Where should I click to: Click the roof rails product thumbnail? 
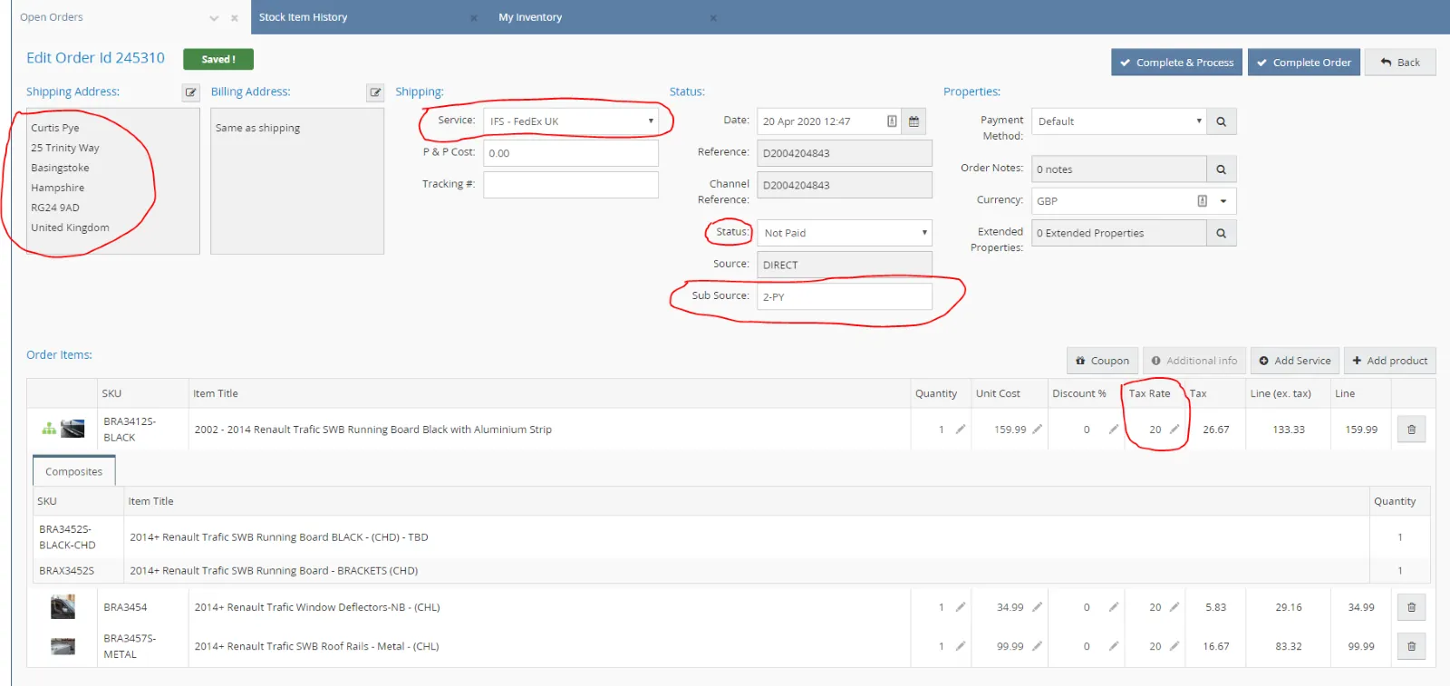[63, 646]
